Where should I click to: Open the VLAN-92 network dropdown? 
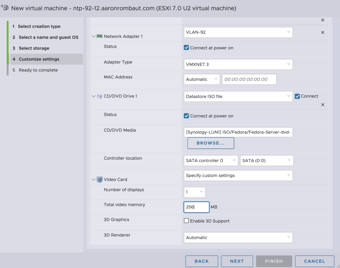[238, 32]
